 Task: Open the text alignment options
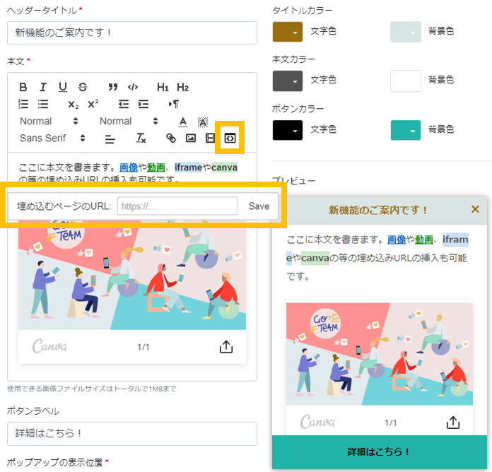coord(110,138)
